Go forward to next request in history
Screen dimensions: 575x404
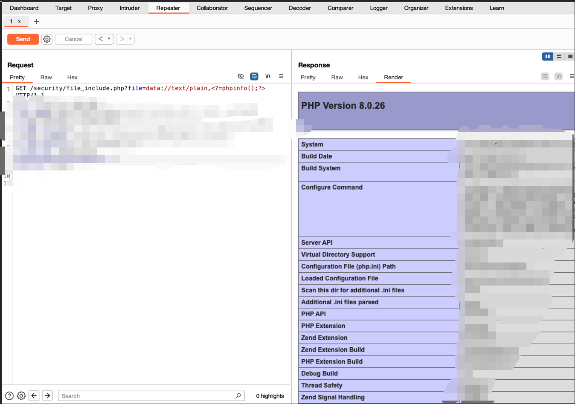coord(122,39)
